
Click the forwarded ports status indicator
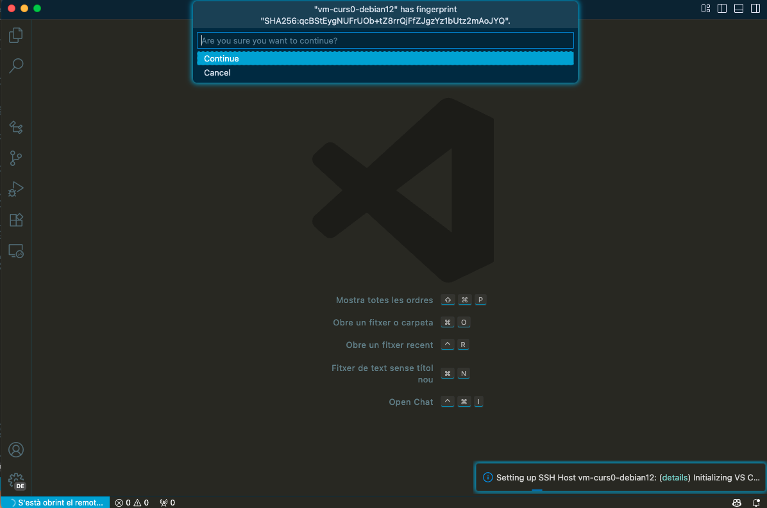click(x=167, y=503)
